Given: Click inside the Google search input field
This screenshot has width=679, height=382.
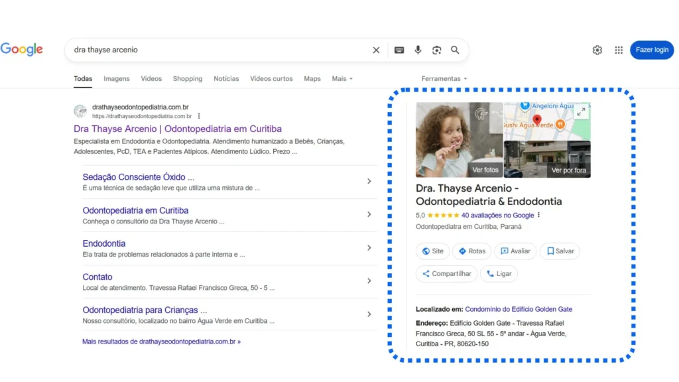Looking at the screenshot, I should (219, 50).
